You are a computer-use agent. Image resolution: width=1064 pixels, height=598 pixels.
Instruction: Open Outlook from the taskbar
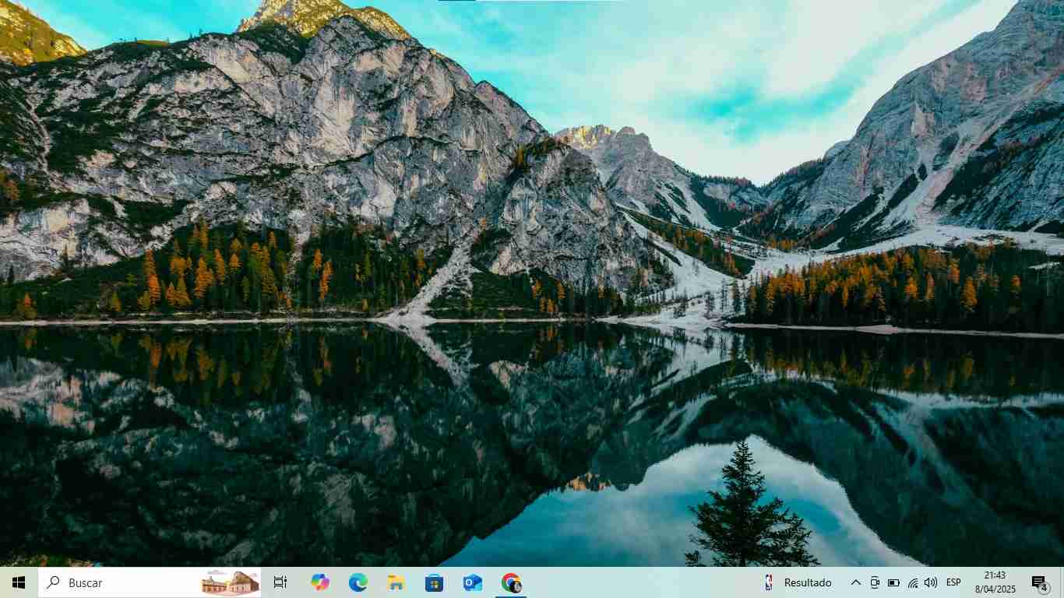coord(472,582)
